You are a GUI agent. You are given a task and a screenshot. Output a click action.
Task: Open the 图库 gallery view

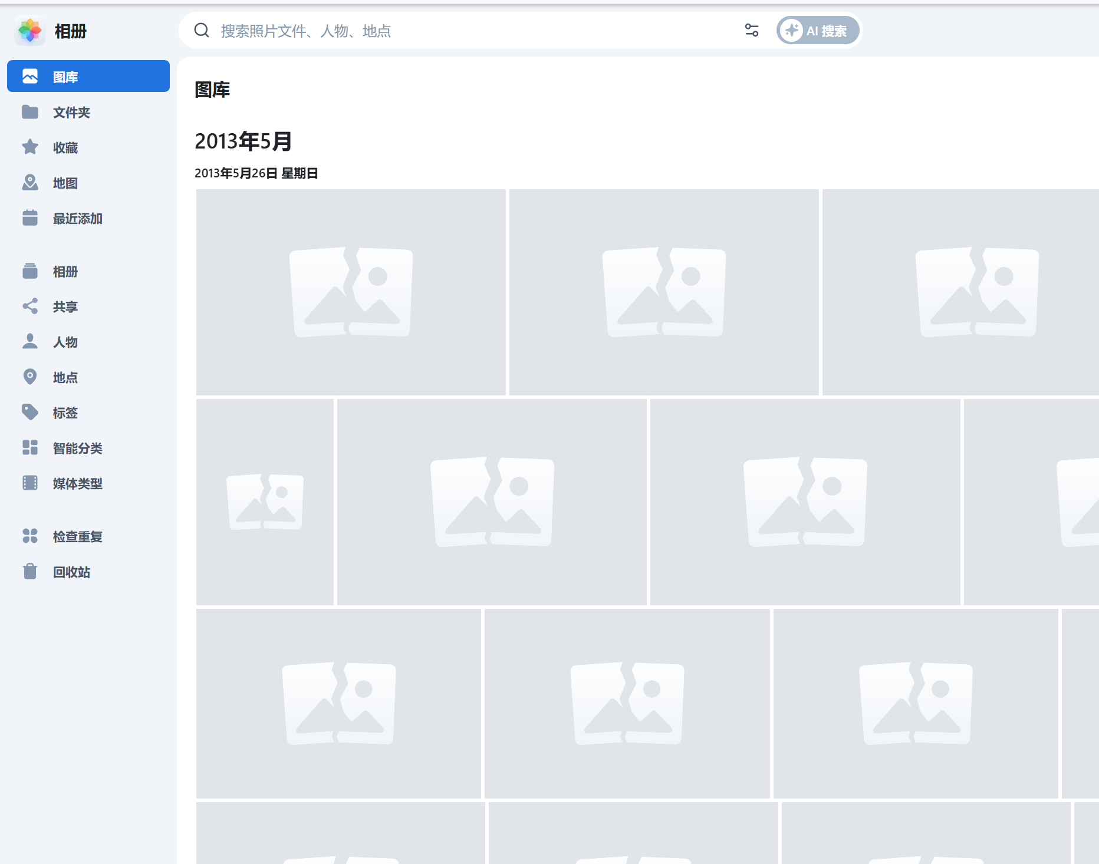tap(64, 75)
